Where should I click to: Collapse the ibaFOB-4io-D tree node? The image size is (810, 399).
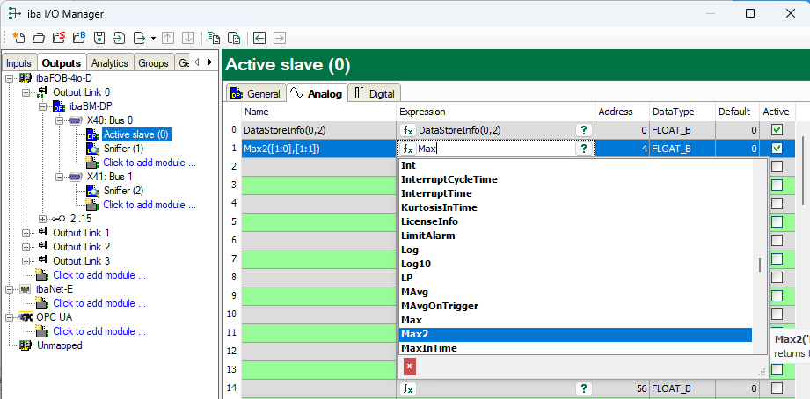9,78
